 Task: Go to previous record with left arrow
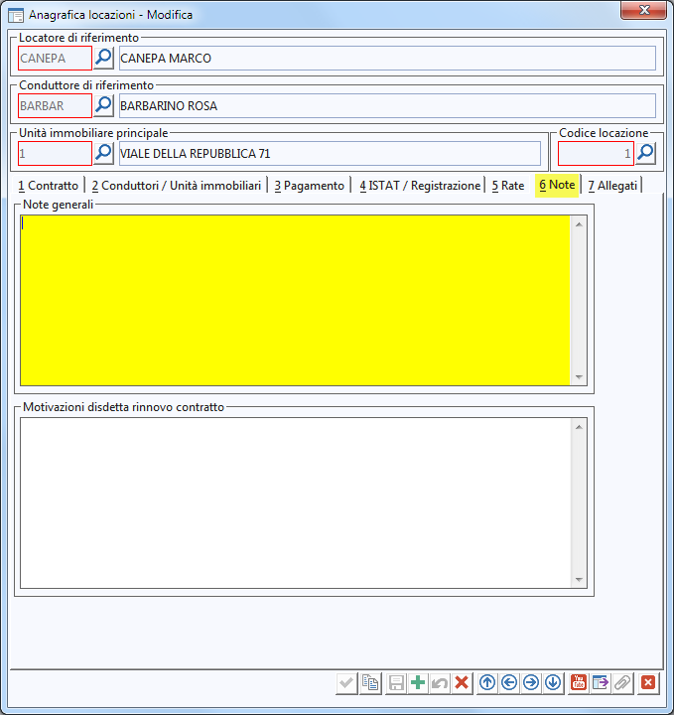(509, 682)
